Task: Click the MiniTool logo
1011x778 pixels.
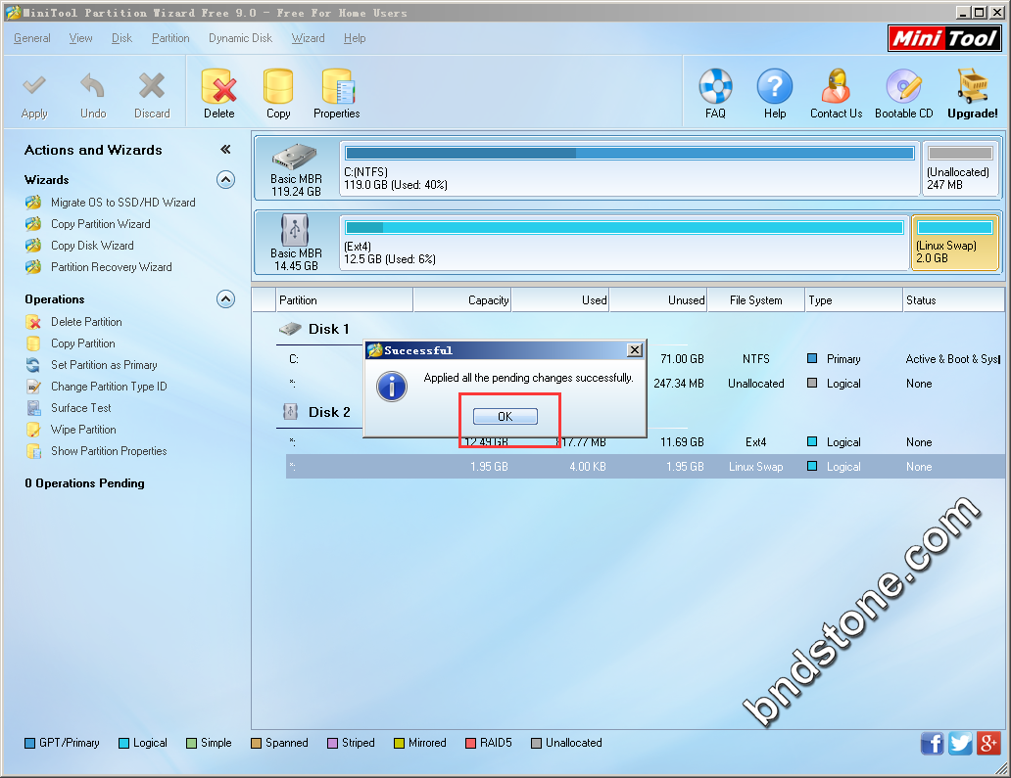Action: [x=944, y=38]
